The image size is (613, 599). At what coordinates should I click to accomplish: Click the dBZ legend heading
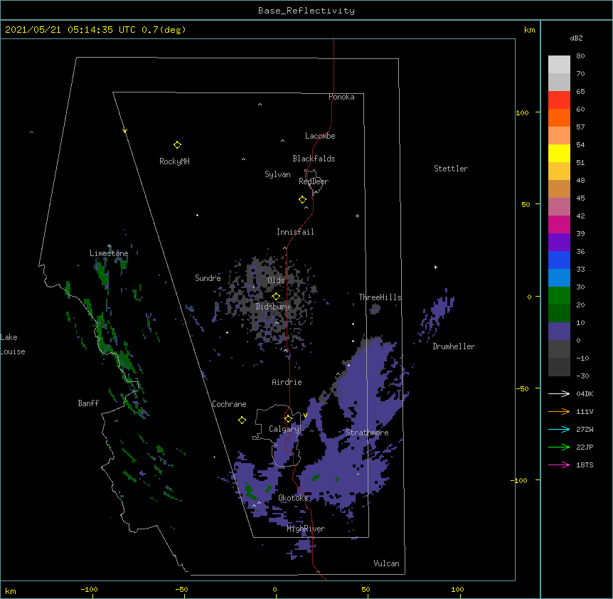point(576,38)
